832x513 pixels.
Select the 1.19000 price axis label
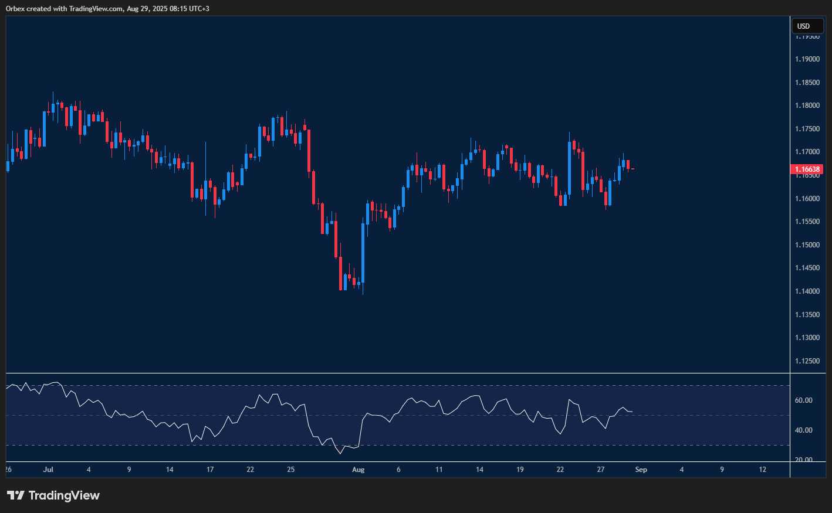point(807,59)
